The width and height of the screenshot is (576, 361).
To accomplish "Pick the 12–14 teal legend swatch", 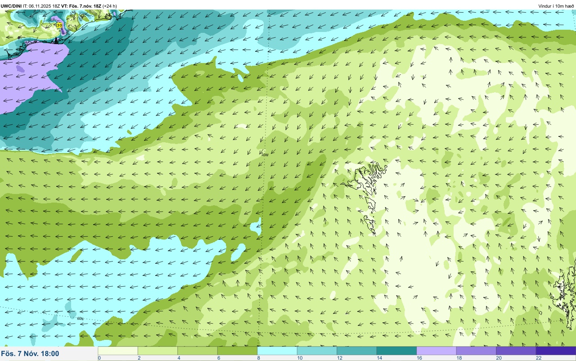I will 357,351.
